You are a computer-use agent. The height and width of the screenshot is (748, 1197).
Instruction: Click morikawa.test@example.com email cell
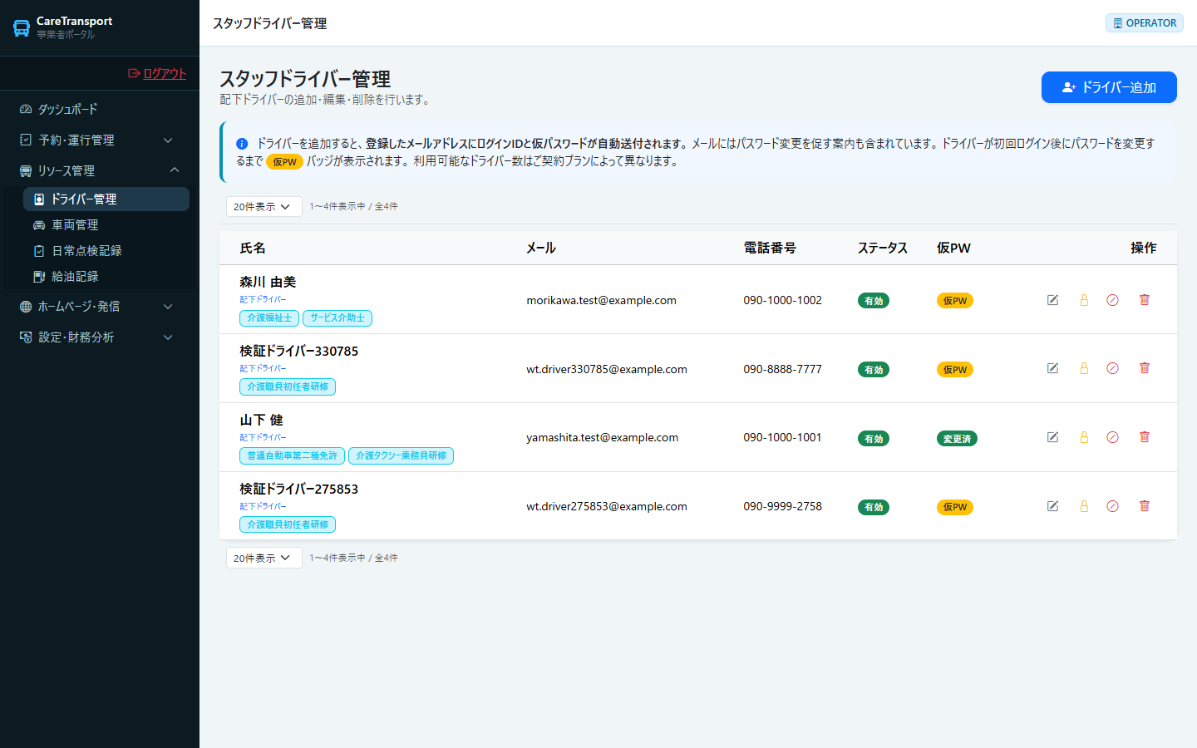point(601,300)
